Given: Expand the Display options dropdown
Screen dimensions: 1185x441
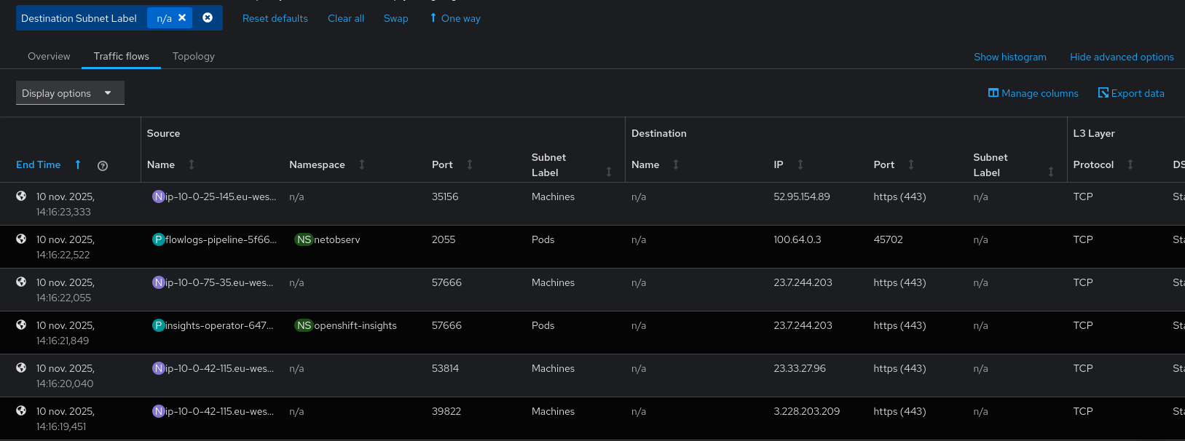Looking at the screenshot, I should (x=70, y=93).
